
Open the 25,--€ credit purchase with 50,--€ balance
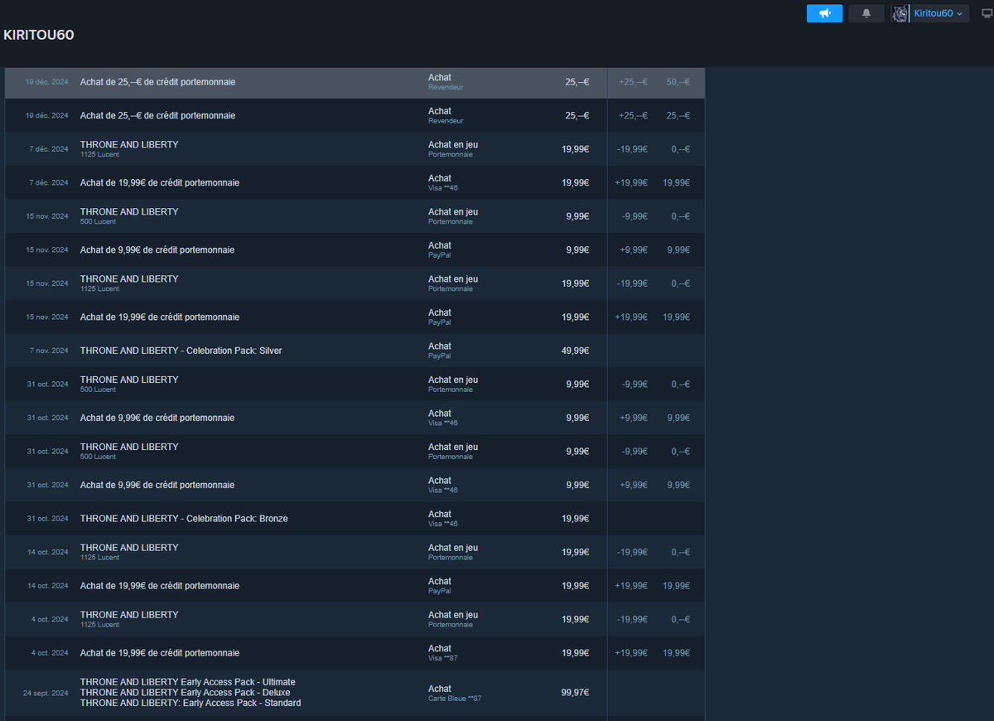click(355, 82)
